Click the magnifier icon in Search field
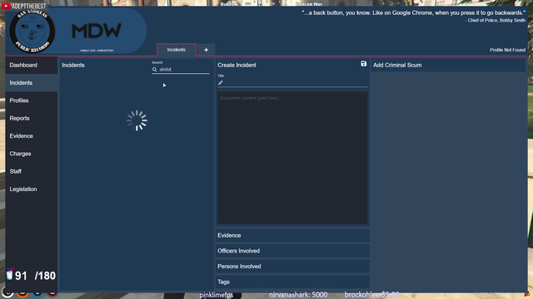Viewport: 533px width, 299px height. (x=155, y=70)
